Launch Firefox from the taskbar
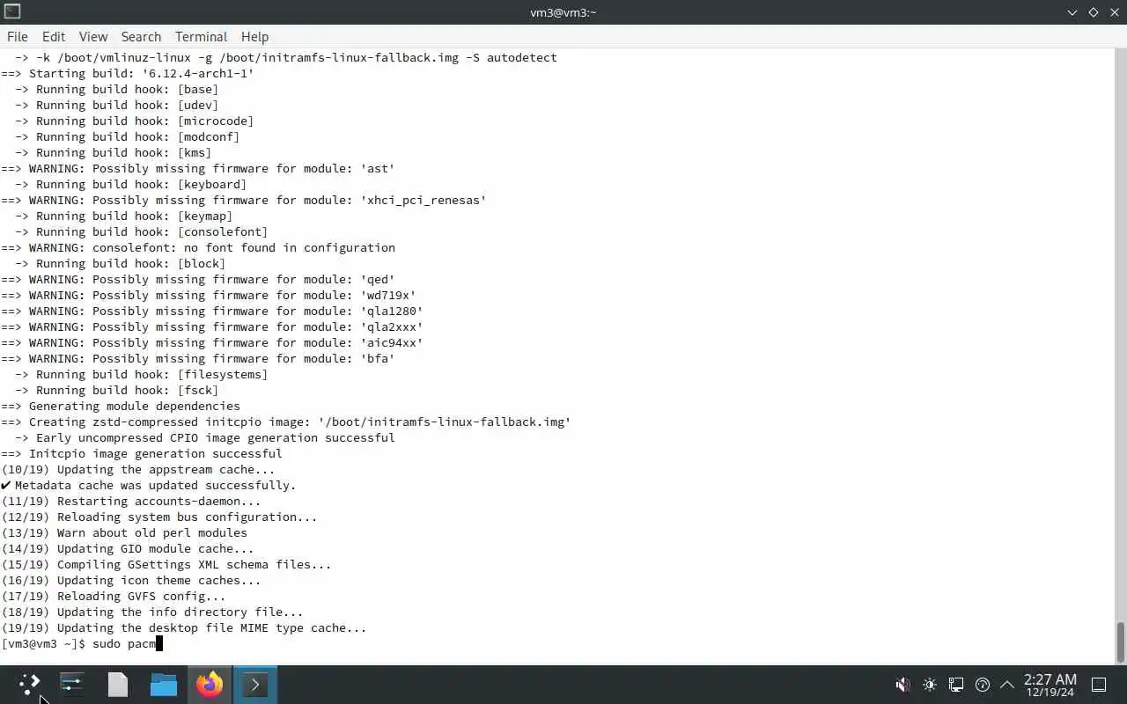Viewport: 1127px width, 704px height. 210,684
